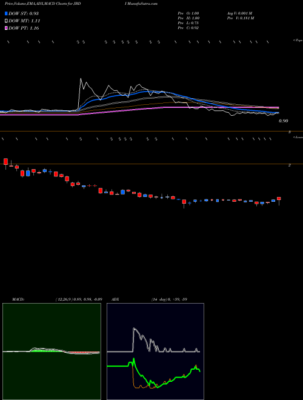Click the '<-Lows' marker label
303x400 pixels.
pyautogui.click(x=298, y=137)
